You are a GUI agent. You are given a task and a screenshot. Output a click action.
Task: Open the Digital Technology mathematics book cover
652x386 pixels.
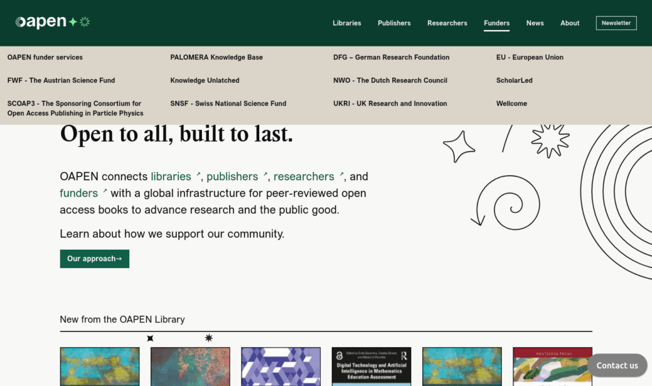pyautogui.click(x=371, y=366)
